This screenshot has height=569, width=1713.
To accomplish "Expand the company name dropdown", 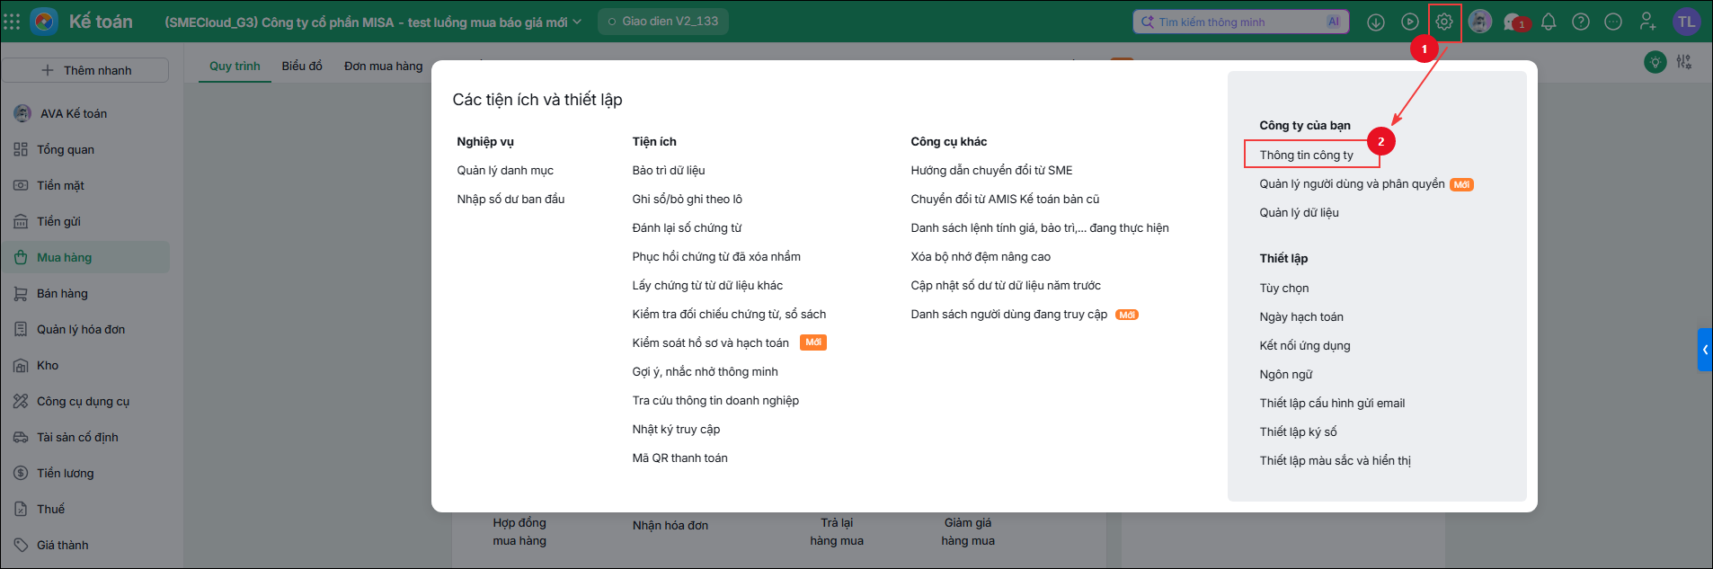I will (577, 22).
